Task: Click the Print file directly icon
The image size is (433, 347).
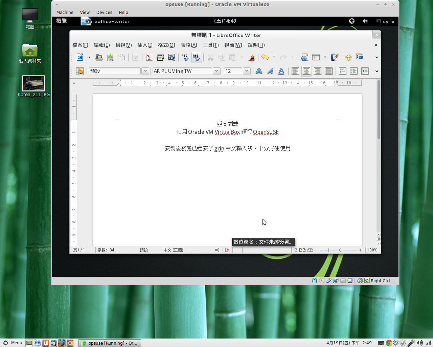Action: (160, 57)
